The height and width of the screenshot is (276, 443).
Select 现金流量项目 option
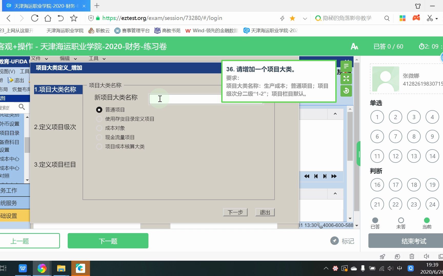[99, 137]
